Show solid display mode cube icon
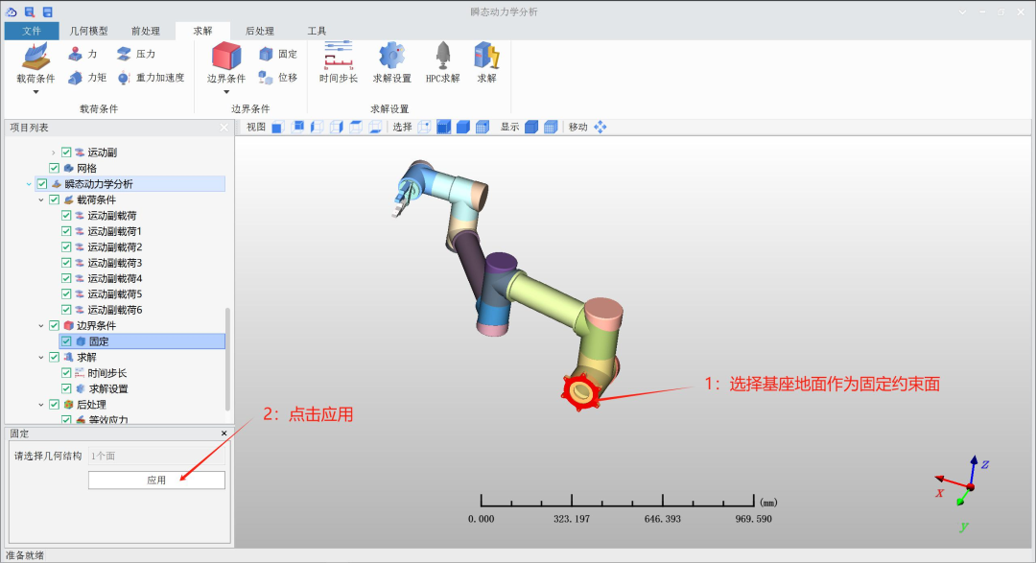This screenshot has width=1036, height=563. click(x=531, y=127)
